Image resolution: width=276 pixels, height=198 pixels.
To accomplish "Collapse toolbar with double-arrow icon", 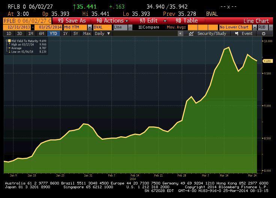I will coord(180,33).
